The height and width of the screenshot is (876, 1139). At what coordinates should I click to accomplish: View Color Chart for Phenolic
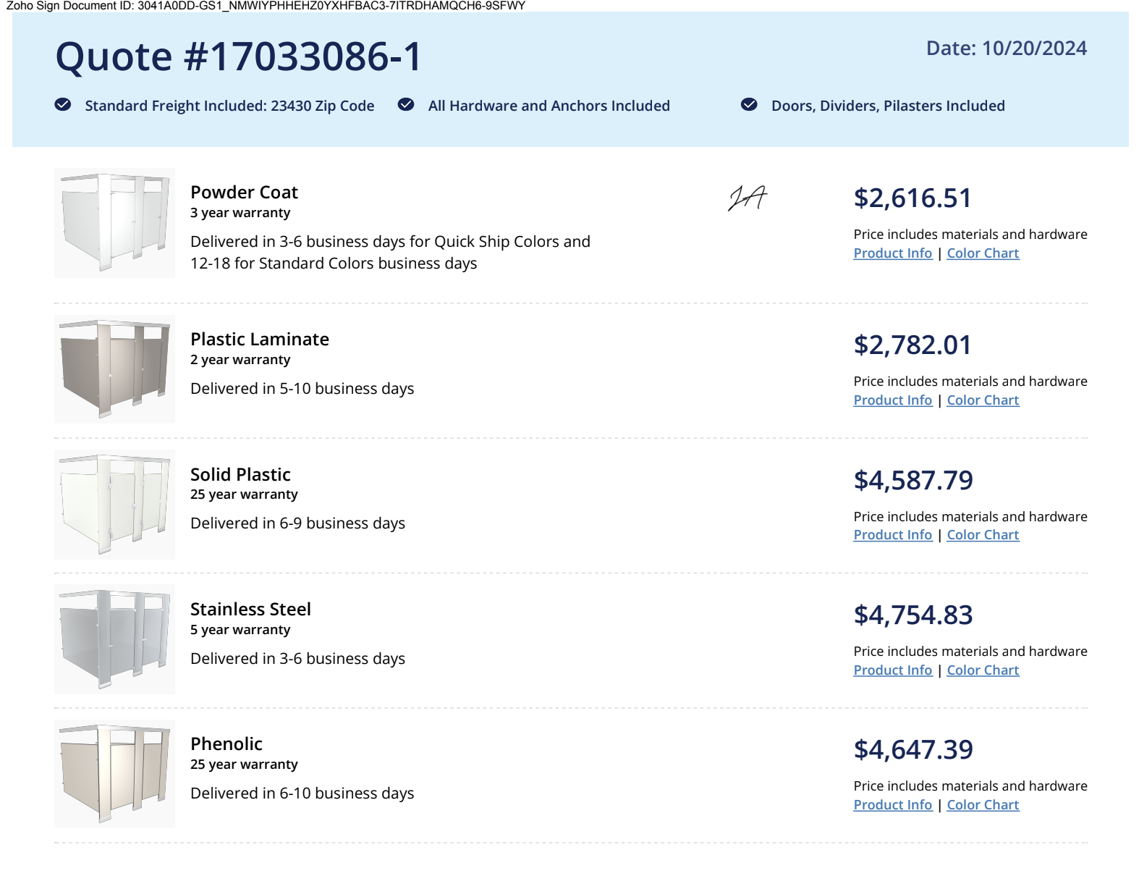point(983,805)
